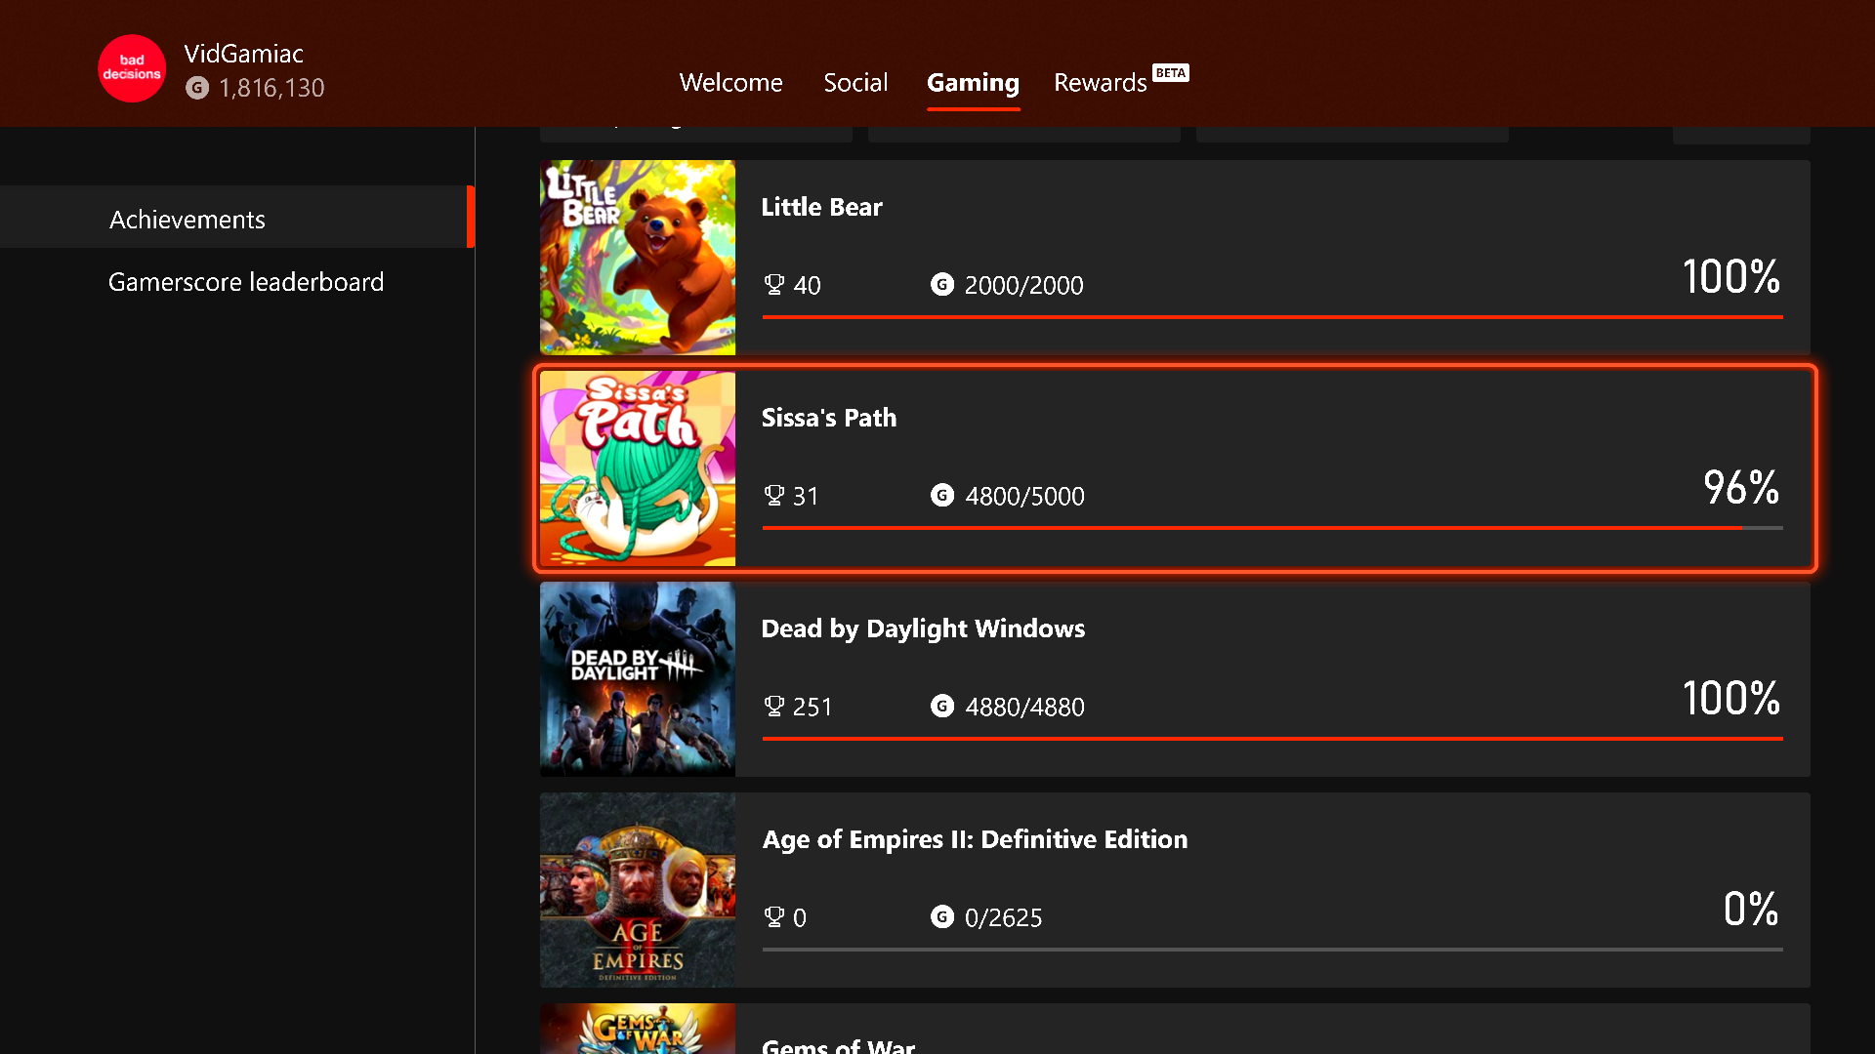The height and width of the screenshot is (1054, 1875).
Task: Open the Dead by Daylight cover art
Action: point(638,679)
